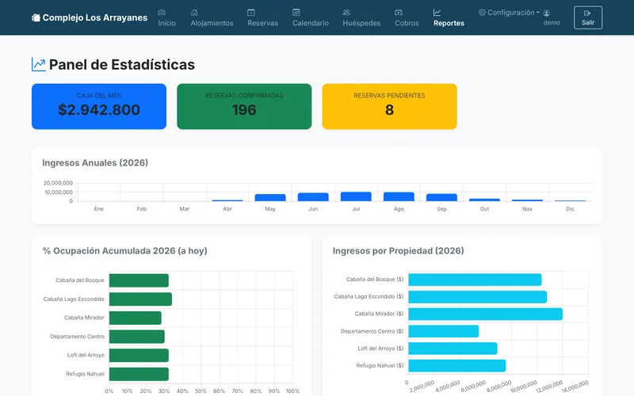This screenshot has width=634, height=396.
Task: Click the Ingresos por Propiedad (2026) title
Action: coord(399,251)
